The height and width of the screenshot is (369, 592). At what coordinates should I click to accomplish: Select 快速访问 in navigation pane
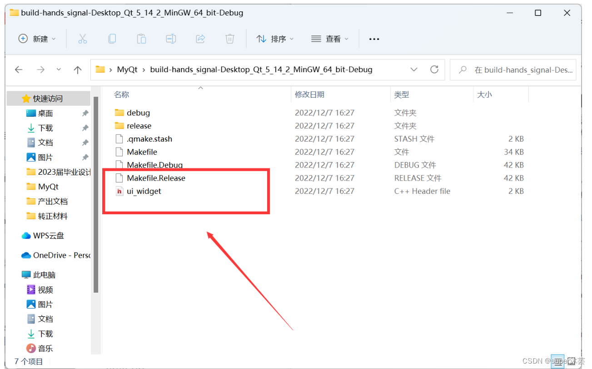(48, 98)
